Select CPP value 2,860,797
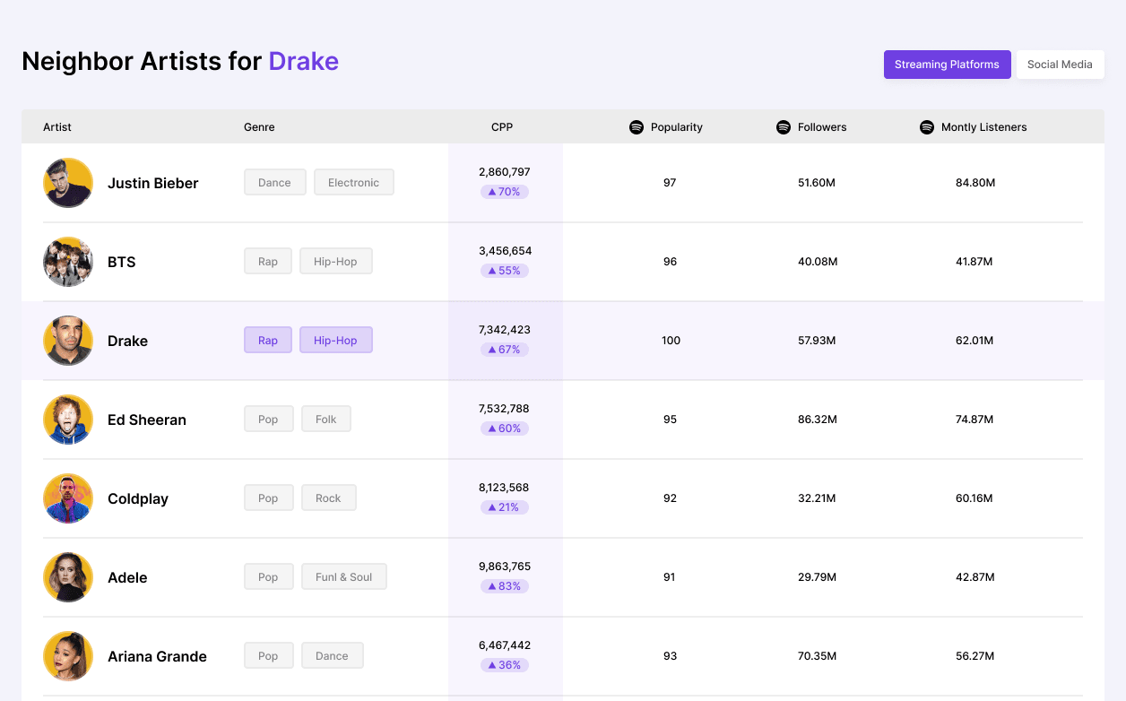1126x701 pixels. (x=505, y=172)
